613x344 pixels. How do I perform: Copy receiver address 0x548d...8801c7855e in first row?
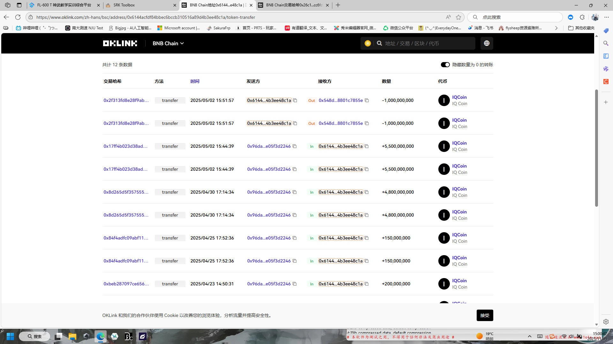click(x=367, y=100)
